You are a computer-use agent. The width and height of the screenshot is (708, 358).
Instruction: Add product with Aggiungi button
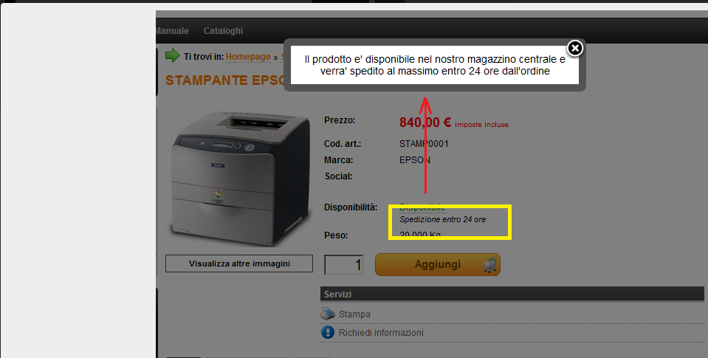pos(438,264)
